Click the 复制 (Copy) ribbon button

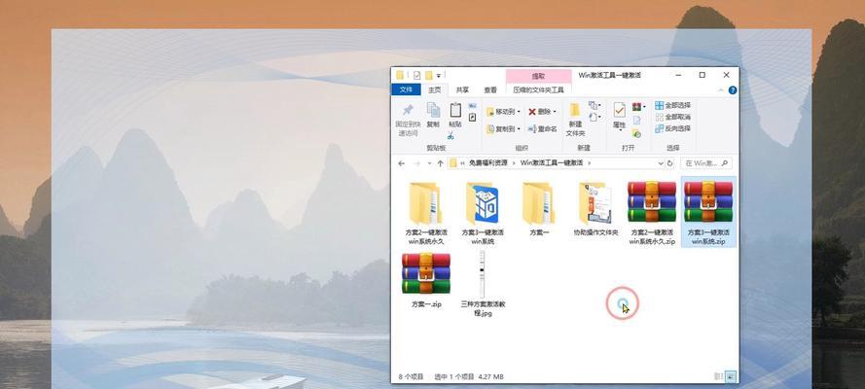pyautogui.click(x=434, y=115)
